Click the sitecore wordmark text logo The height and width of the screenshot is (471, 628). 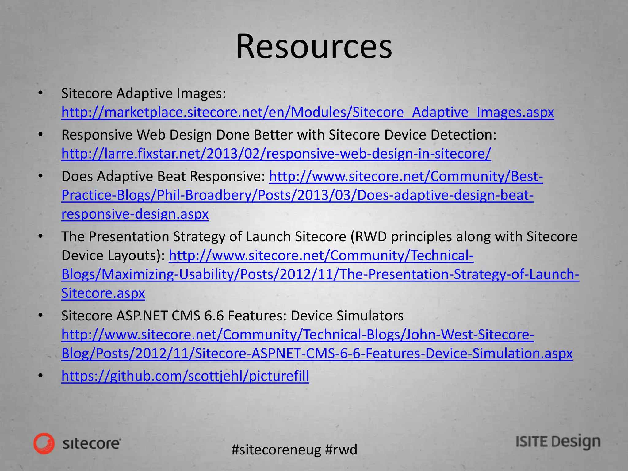91,444
